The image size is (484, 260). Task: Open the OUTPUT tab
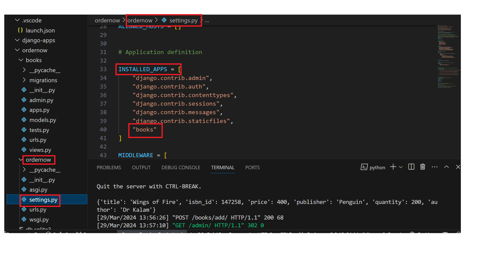tap(141, 167)
